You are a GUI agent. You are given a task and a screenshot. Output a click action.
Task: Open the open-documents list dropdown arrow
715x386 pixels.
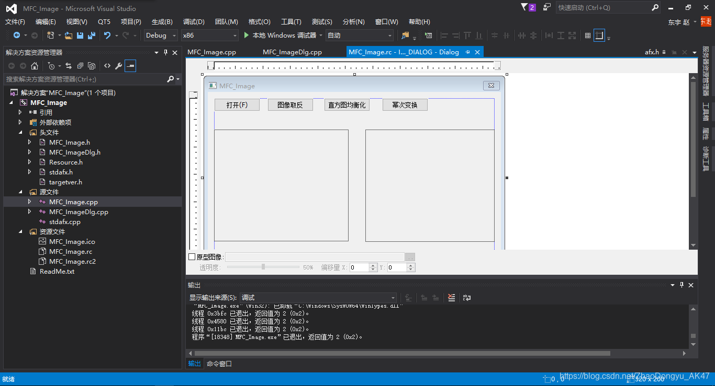(x=695, y=52)
